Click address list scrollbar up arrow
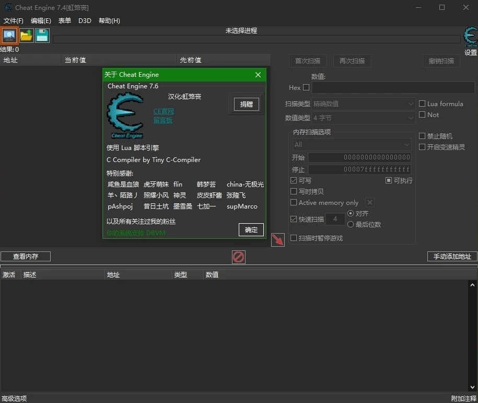The image size is (478, 403). [x=472, y=285]
